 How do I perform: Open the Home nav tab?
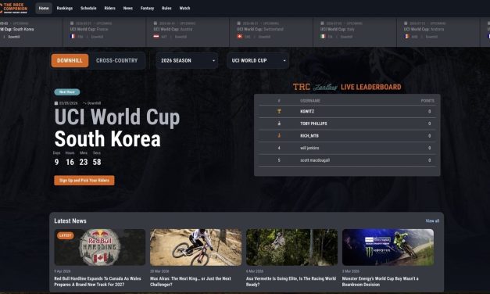(44, 8)
